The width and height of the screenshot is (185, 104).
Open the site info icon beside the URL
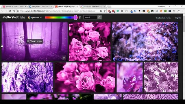[18, 11]
